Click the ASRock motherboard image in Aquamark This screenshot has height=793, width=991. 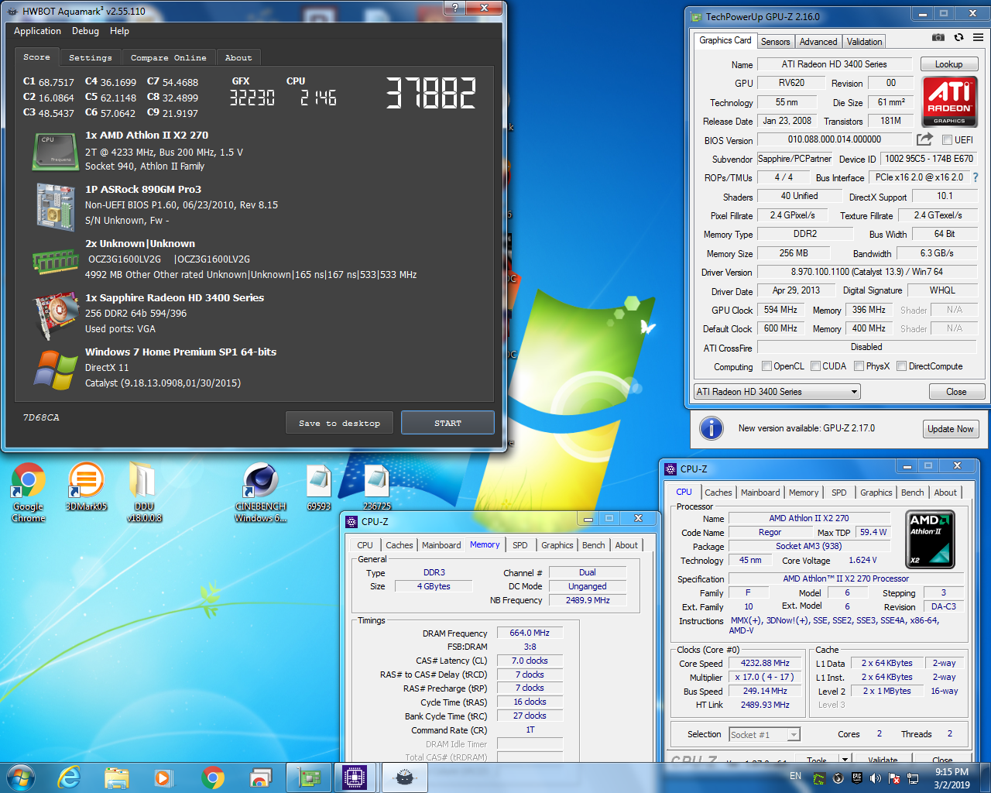55,207
